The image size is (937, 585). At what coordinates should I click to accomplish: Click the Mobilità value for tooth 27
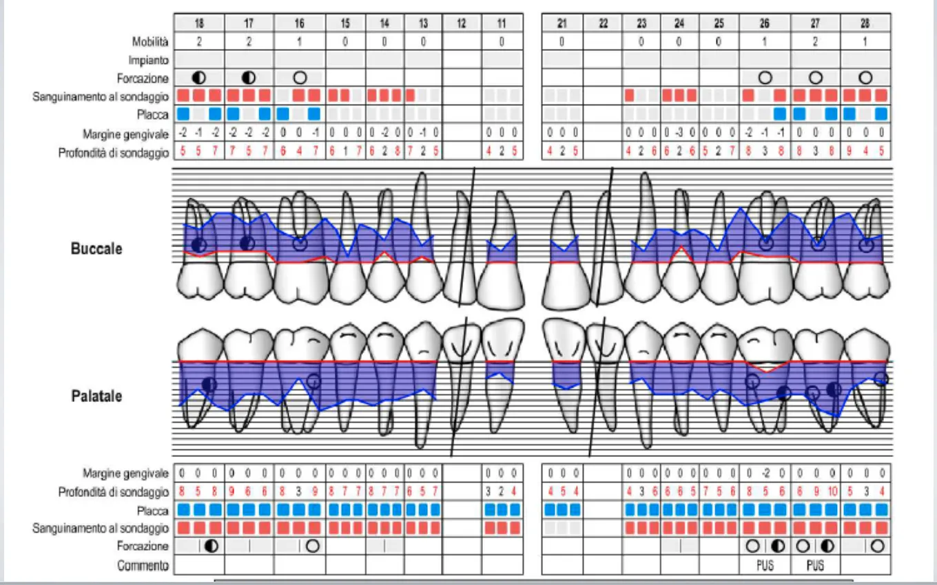click(815, 41)
